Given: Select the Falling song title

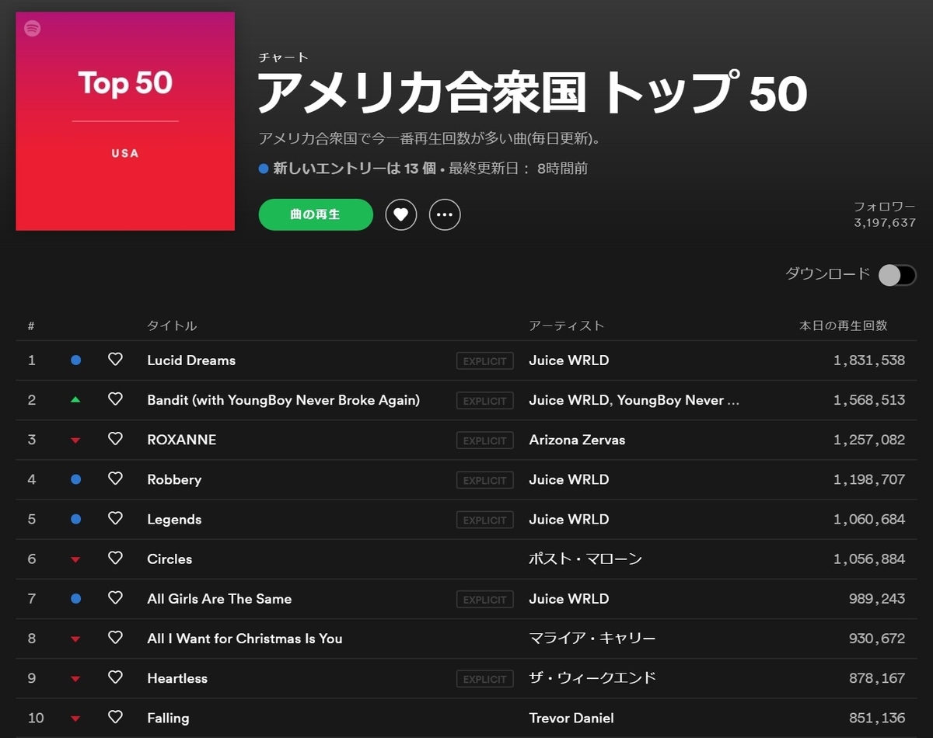Looking at the screenshot, I should coord(168,718).
